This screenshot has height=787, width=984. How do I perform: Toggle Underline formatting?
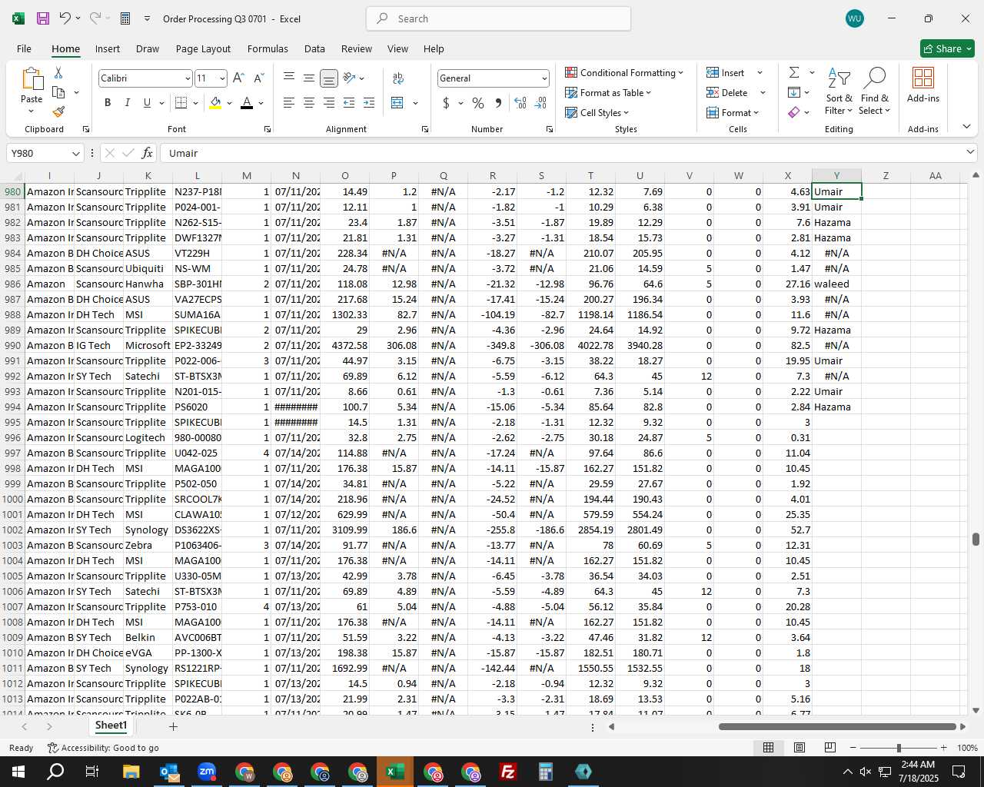(147, 103)
